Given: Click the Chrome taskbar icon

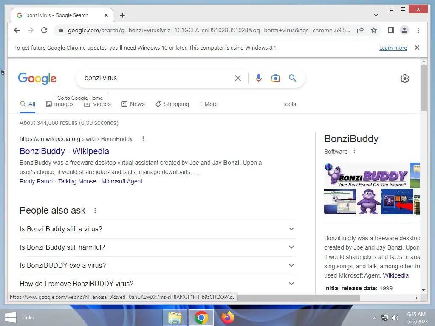Looking at the screenshot, I should coord(201,318).
